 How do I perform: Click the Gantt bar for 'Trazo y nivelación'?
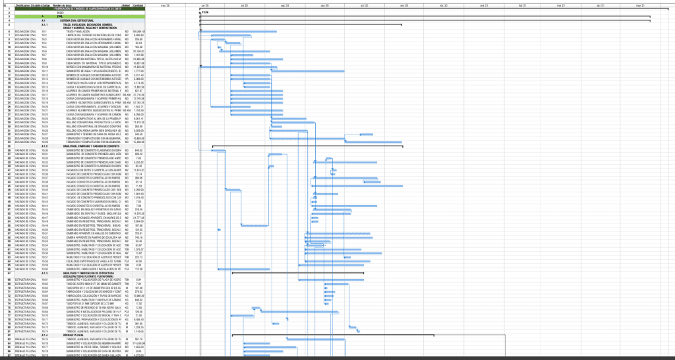click(x=239, y=32)
